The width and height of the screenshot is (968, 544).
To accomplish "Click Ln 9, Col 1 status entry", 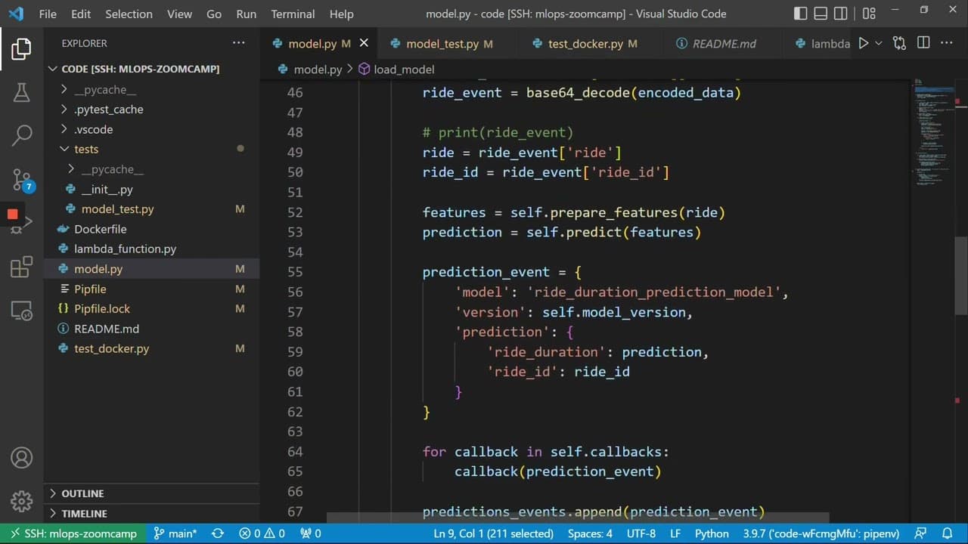I will [493, 533].
